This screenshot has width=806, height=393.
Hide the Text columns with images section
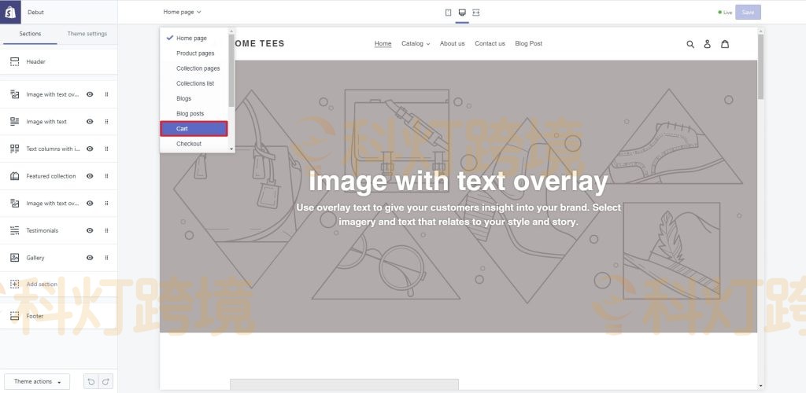click(x=90, y=149)
